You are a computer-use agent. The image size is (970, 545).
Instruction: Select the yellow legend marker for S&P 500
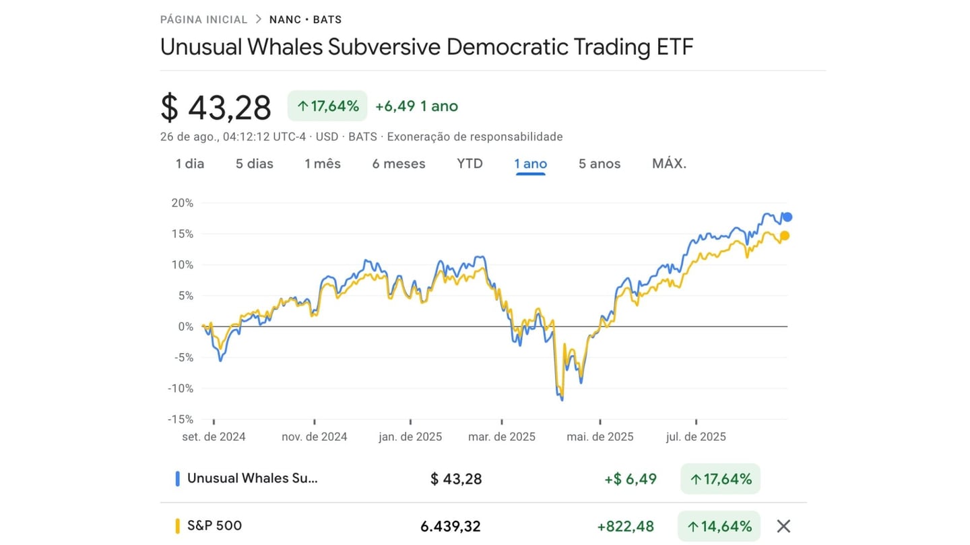tap(177, 525)
